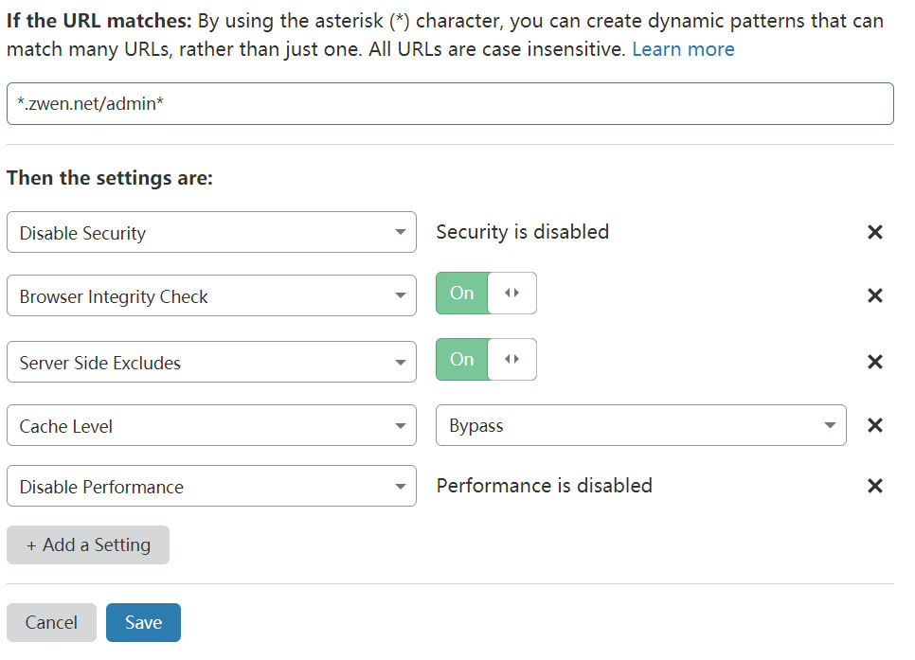Open the Cache Level setting dropdown
The width and height of the screenshot is (915, 660).
(x=211, y=425)
